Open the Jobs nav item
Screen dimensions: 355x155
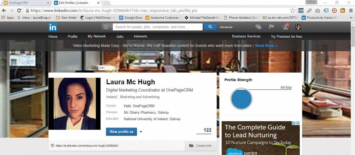120,36
